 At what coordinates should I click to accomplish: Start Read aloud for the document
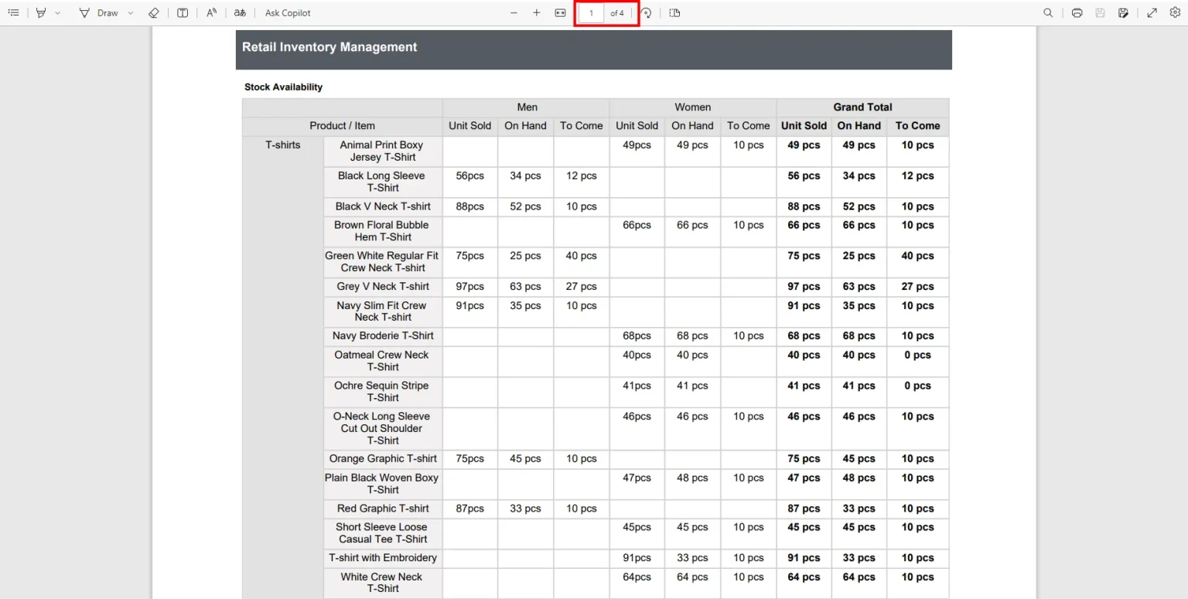[211, 12]
